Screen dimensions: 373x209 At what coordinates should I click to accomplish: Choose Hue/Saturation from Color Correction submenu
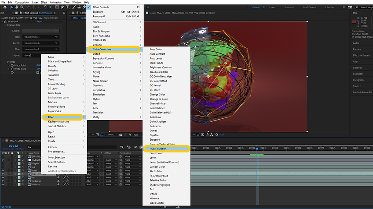[x=167, y=149]
